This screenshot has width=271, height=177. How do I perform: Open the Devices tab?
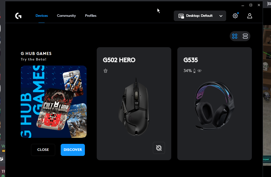pyautogui.click(x=42, y=16)
